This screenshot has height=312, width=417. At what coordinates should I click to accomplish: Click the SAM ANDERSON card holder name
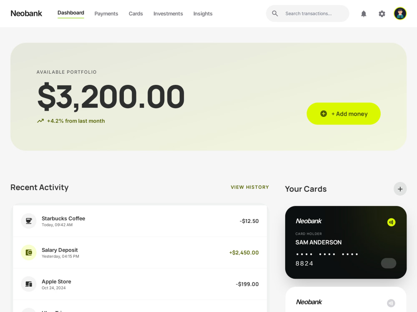pyautogui.click(x=318, y=242)
